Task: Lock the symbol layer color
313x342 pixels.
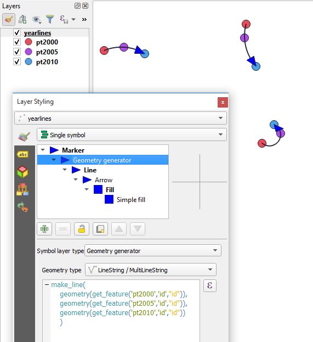Action: 82,229
